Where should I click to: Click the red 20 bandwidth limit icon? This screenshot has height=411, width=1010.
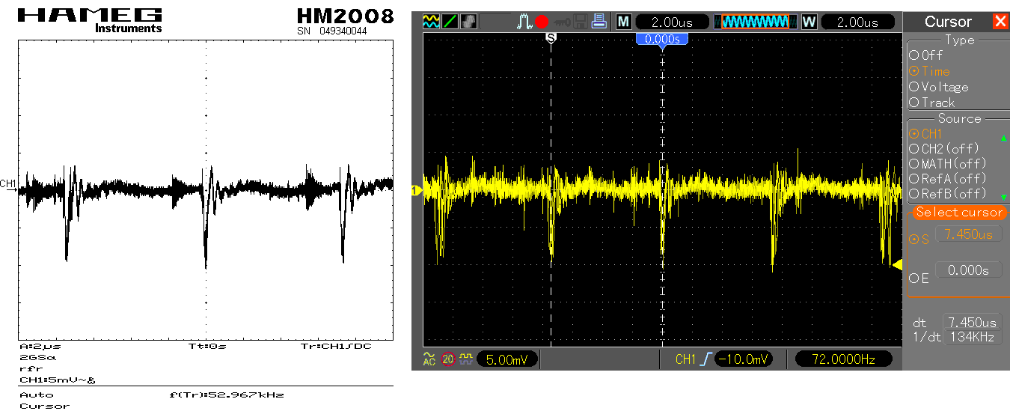[x=448, y=359]
